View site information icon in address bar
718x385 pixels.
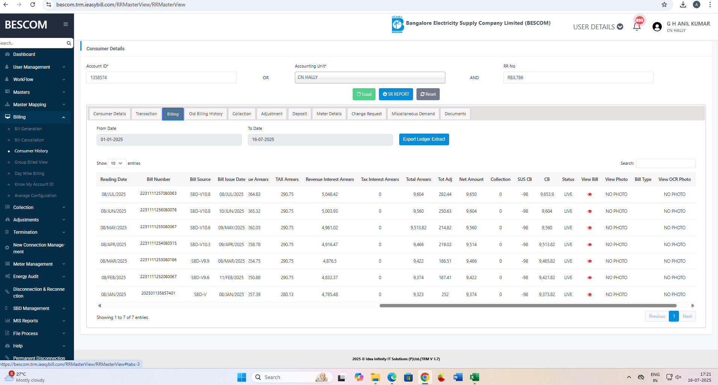click(49, 5)
